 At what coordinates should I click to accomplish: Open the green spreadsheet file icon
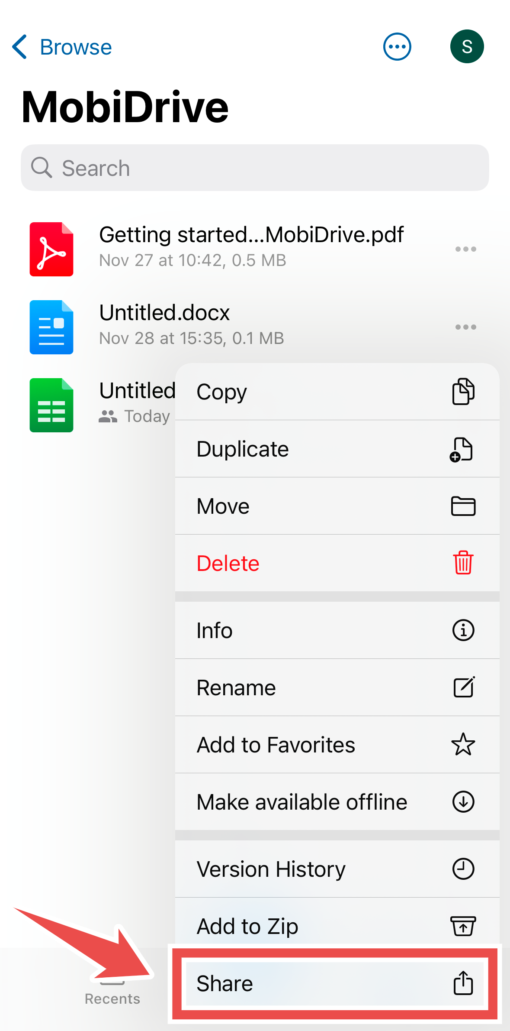[x=51, y=405]
